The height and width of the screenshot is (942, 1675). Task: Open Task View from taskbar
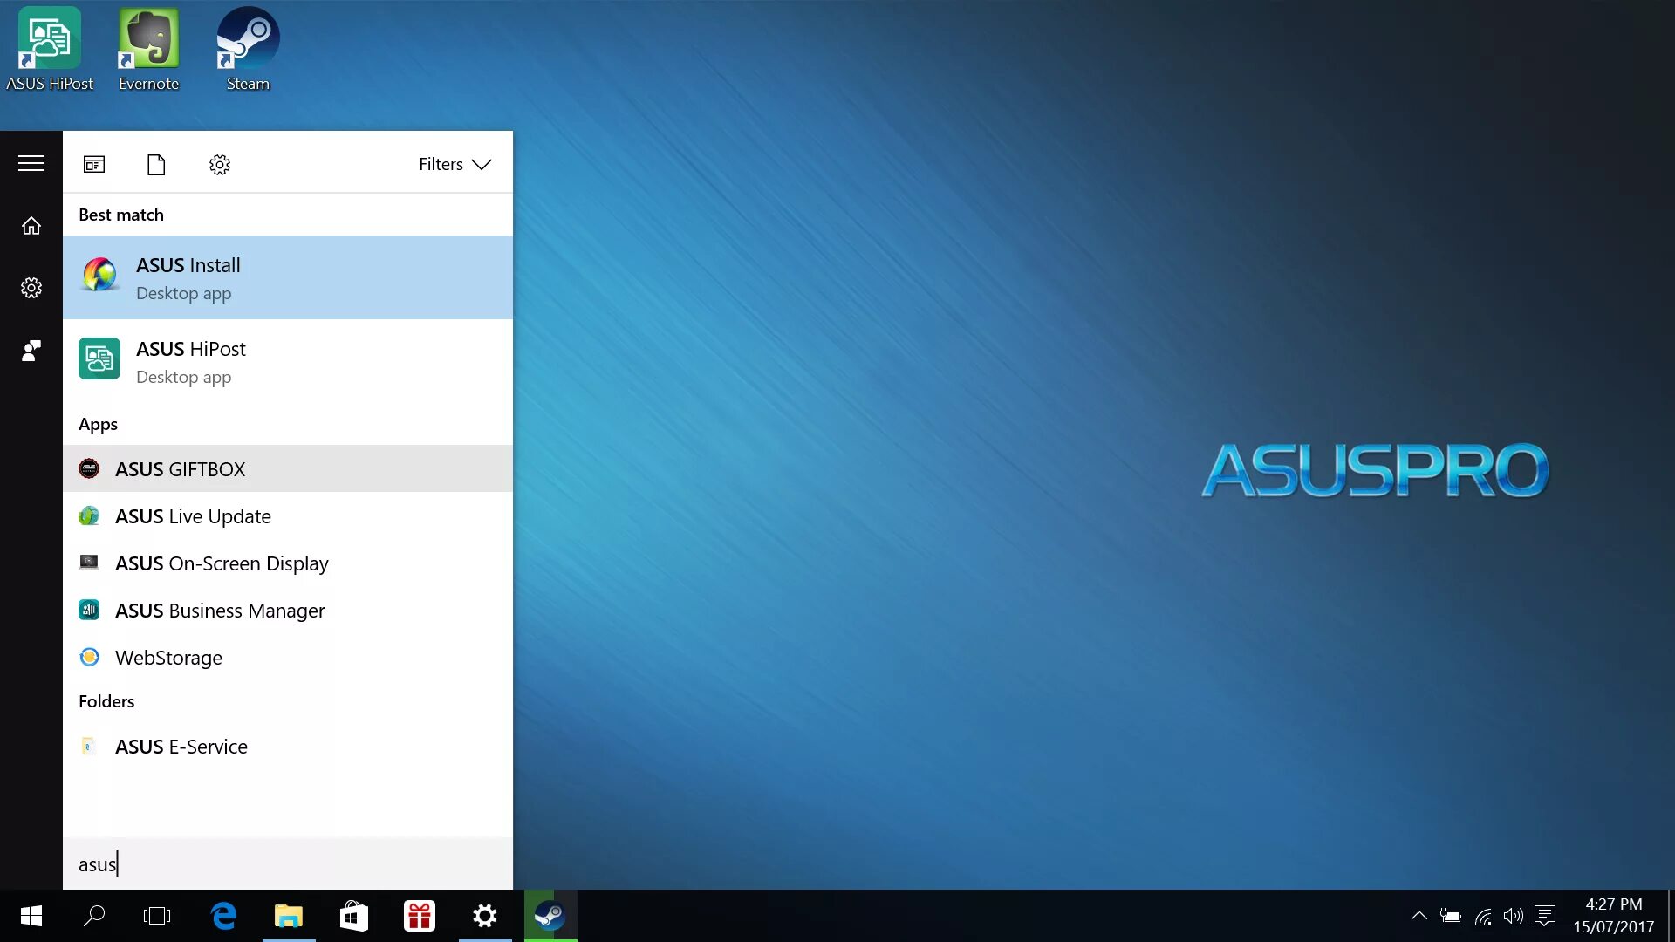tap(157, 916)
